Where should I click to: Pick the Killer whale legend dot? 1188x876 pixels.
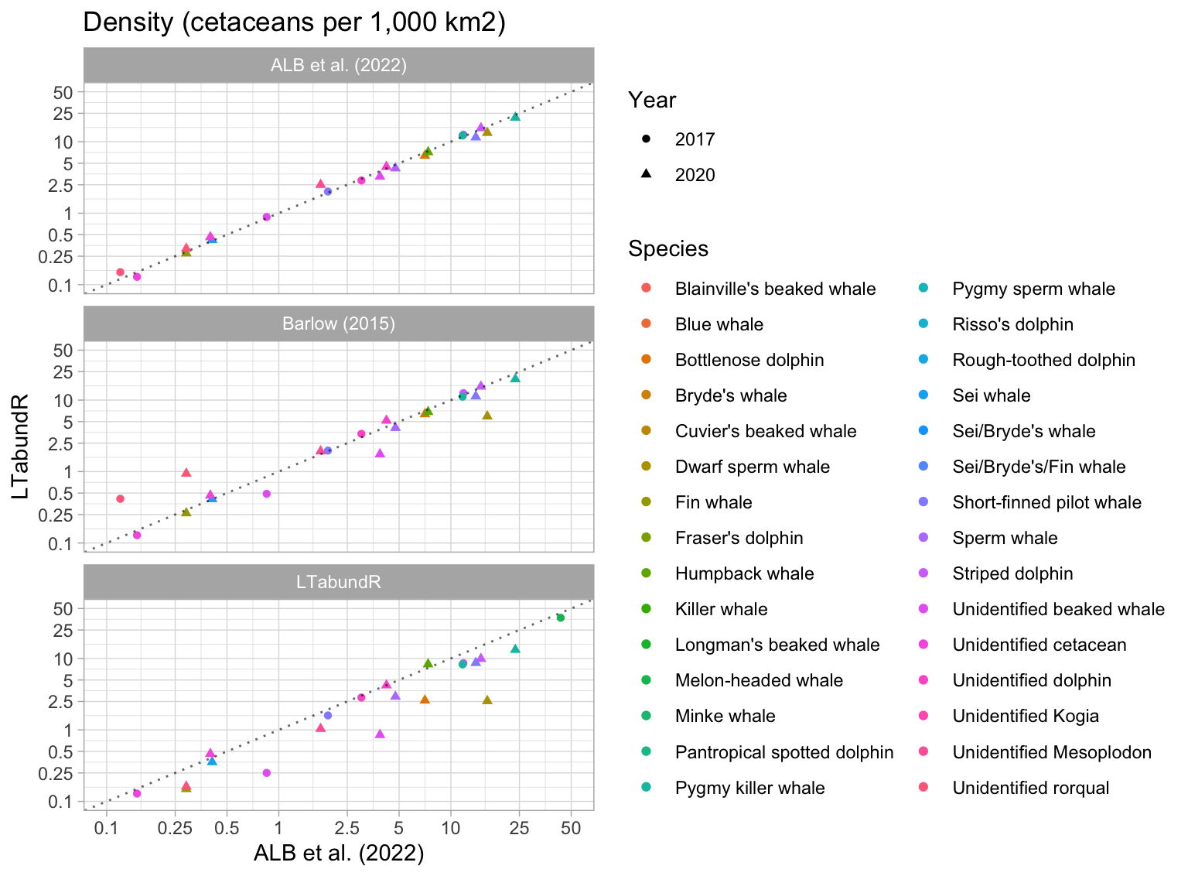click(646, 609)
